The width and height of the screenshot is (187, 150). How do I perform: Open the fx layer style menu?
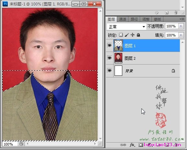(132, 145)
